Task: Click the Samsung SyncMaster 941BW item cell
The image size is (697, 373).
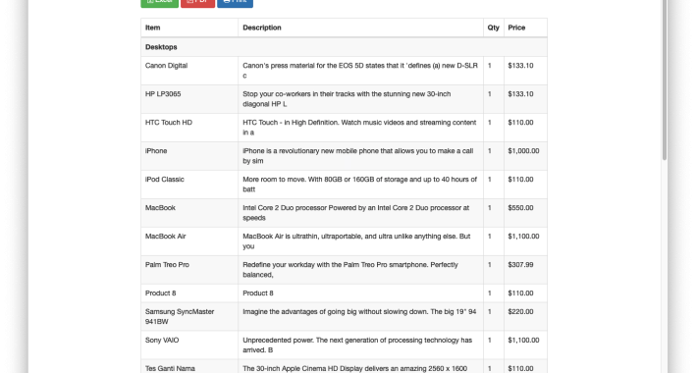Action: tap(189, 317)
